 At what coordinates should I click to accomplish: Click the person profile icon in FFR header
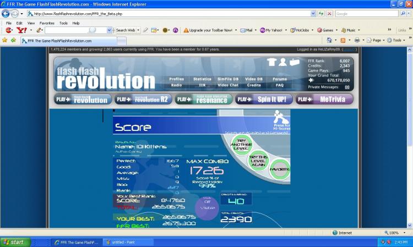tap(282, 62)
